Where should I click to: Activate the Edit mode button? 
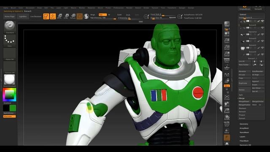tap(46, 16)
